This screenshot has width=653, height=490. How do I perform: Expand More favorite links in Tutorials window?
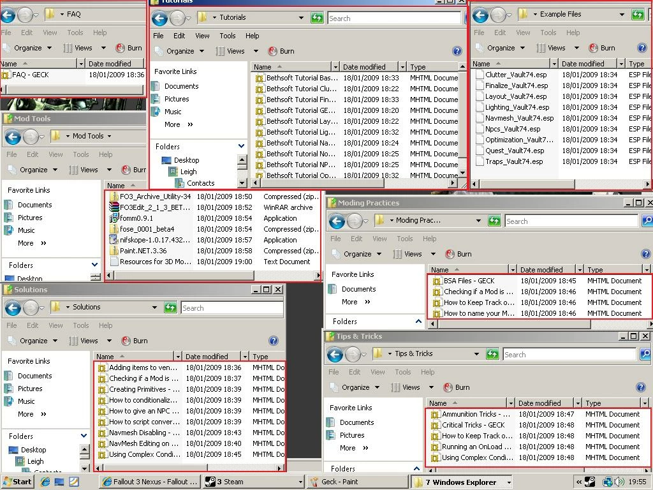(x=179, y=124)
